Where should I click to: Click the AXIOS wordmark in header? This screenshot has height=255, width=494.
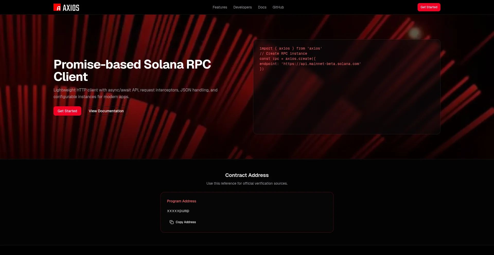[x=71, y=8]
